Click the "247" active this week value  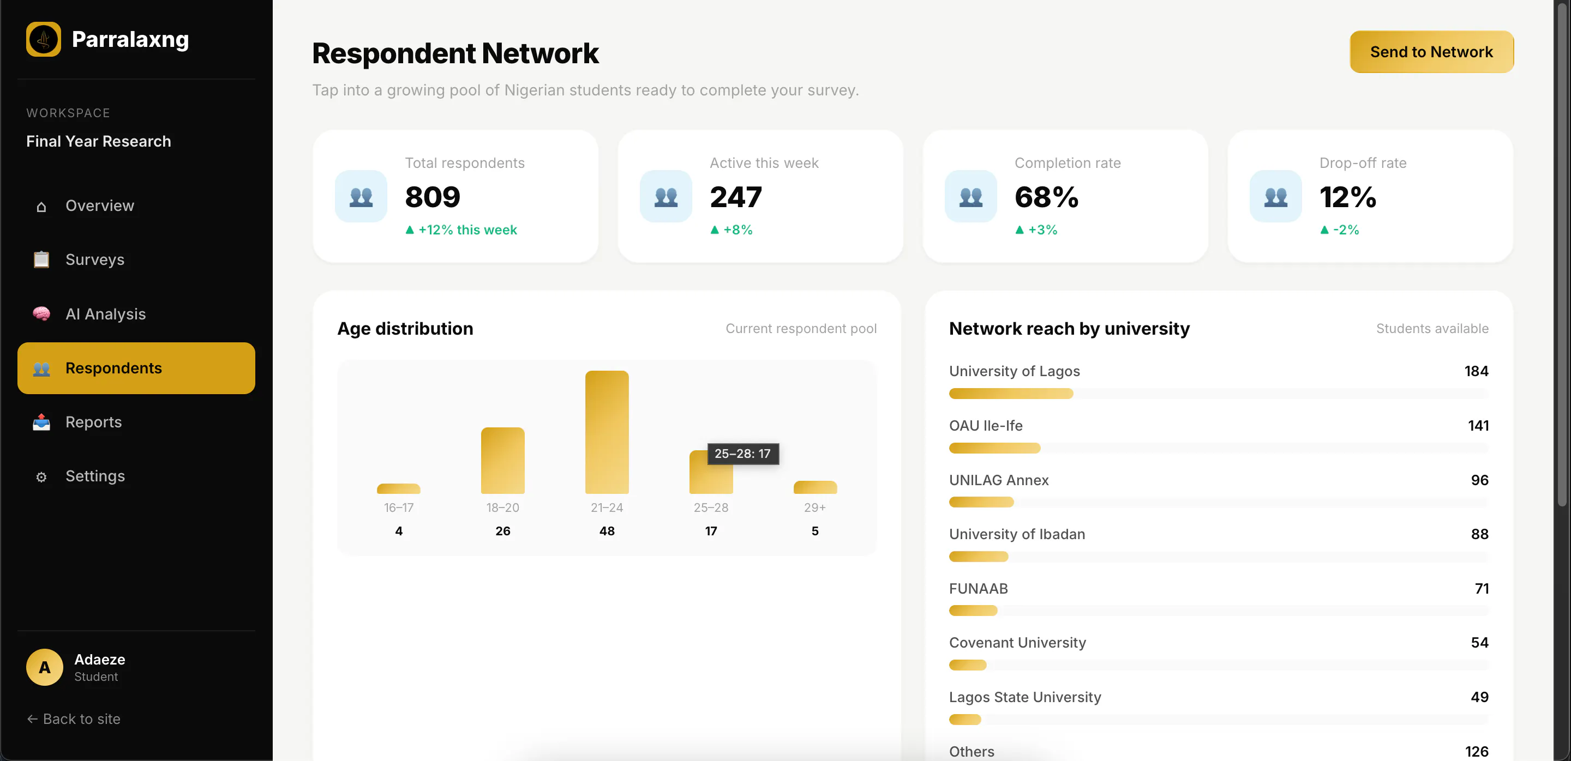tap(735, 197)
